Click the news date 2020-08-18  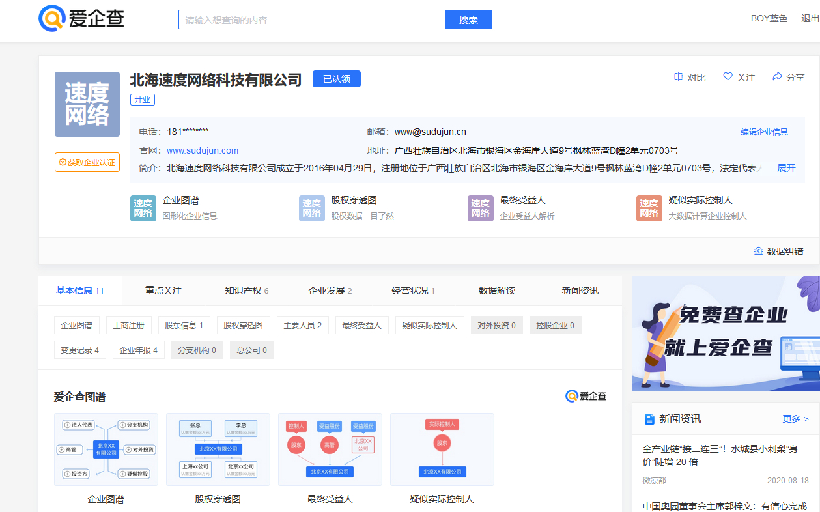pos(788,480)
